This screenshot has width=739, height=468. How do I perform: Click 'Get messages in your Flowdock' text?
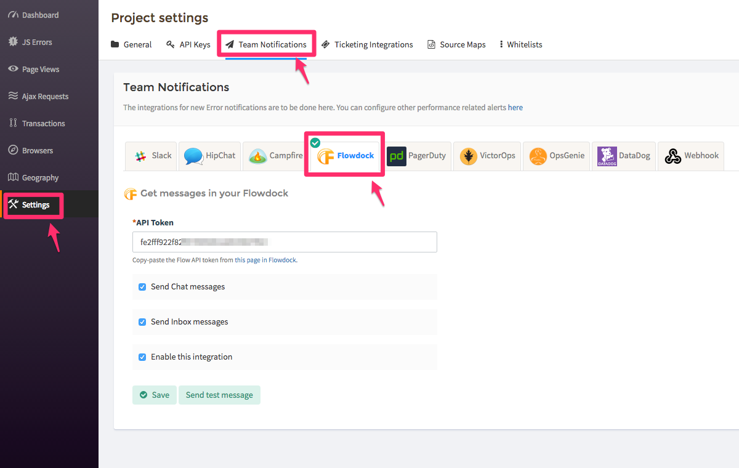[x=214, y=193]
